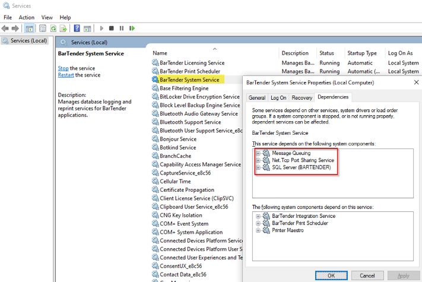Expand the SQL Server (BARTENDER) node

coord(258,168)
